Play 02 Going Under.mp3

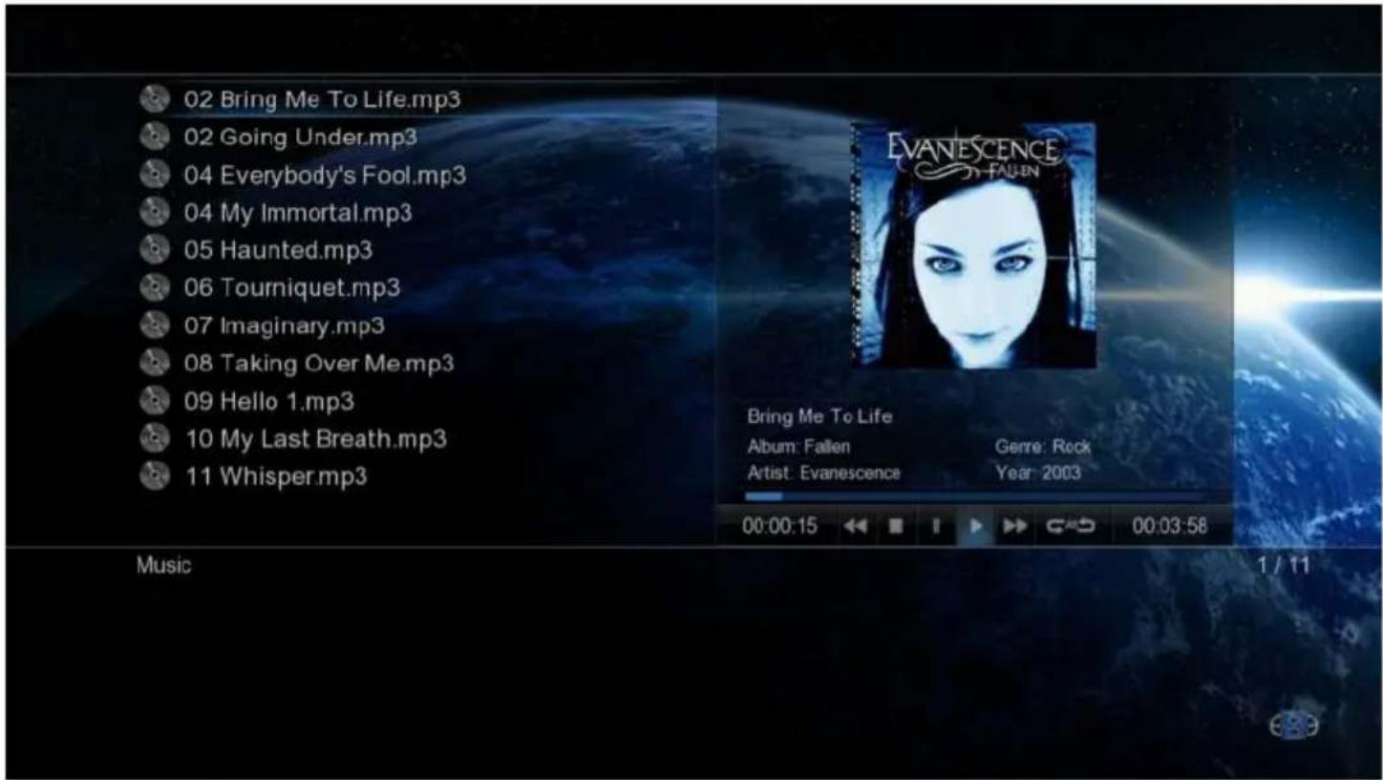click(x=301, y=137)
